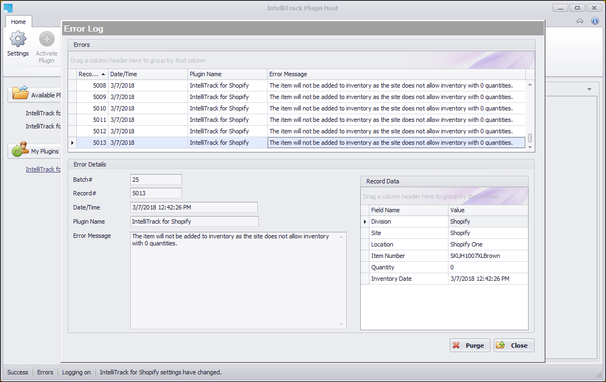Click the row indicator arrow for record 5013

tap(72, 143)
